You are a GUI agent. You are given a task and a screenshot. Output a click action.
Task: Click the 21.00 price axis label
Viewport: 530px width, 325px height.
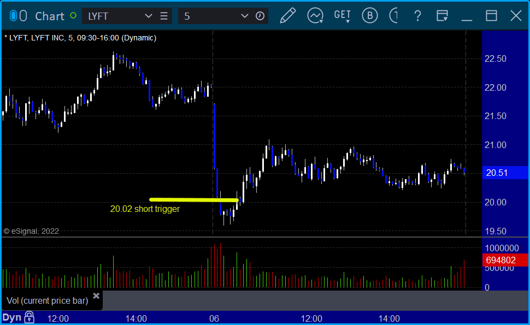tap(495, 145)
